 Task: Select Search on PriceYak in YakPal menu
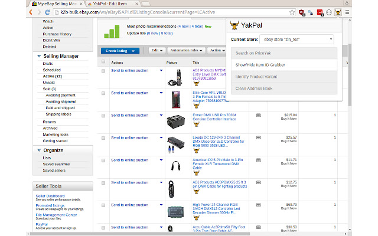click(284, 53)
